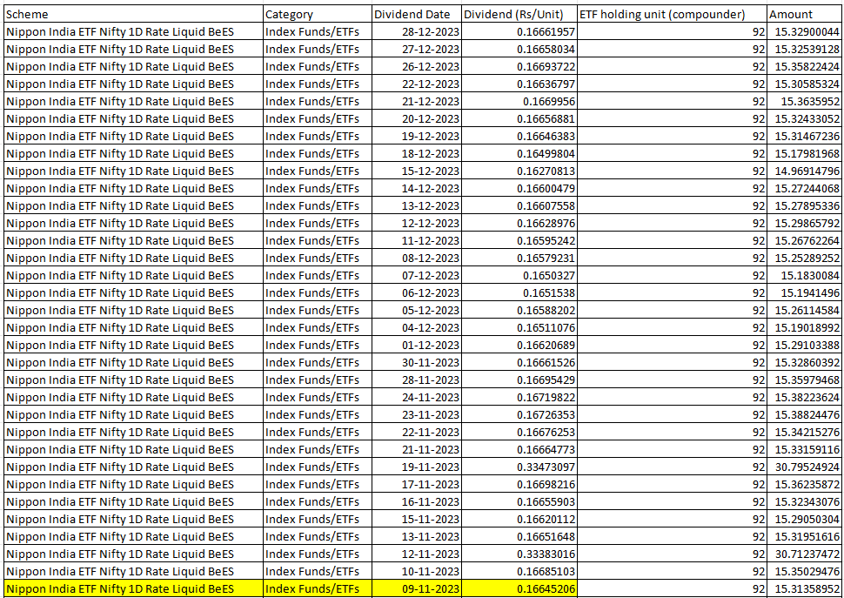Click dividend value 0.1651538

click(519, 292)
